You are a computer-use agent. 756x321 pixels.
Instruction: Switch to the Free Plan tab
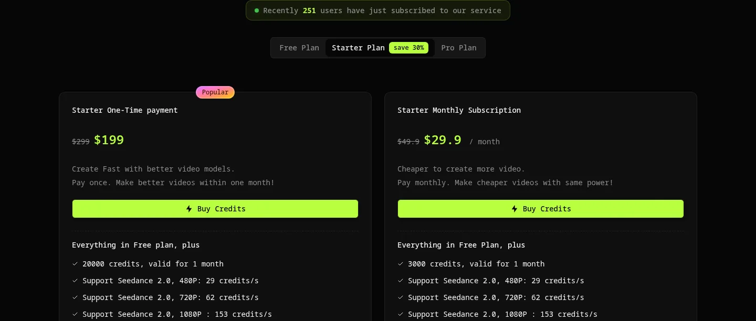pyautogui.click(x=299, y=48)
